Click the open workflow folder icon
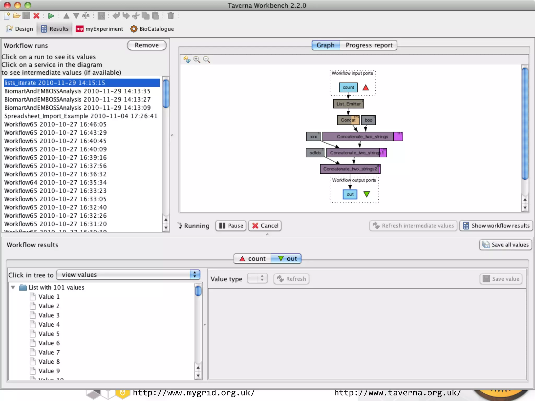 click(17, 16)
